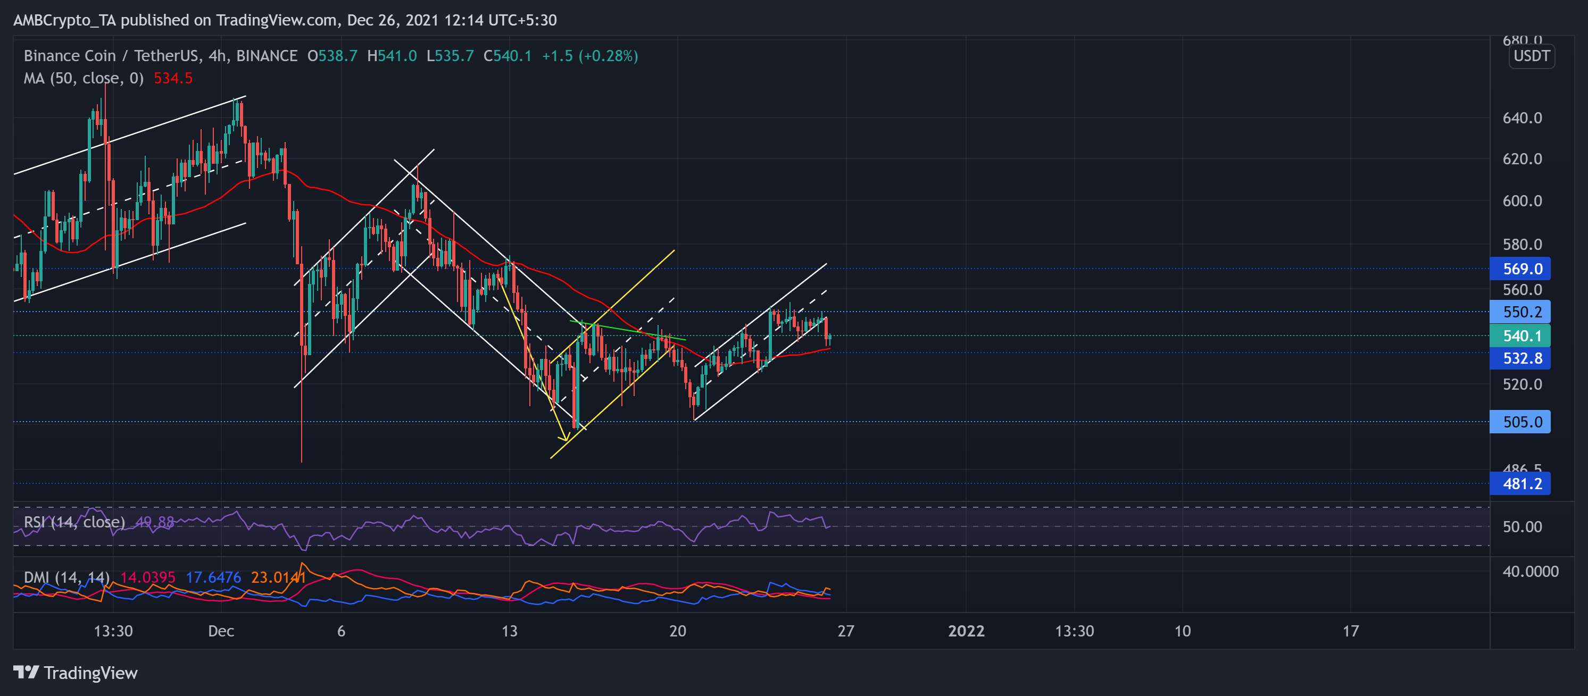Image resolution: width=1588 pixels, height=696 pixels.
Task: Click the high price H541.0 readout
Action: pos(392,56)
